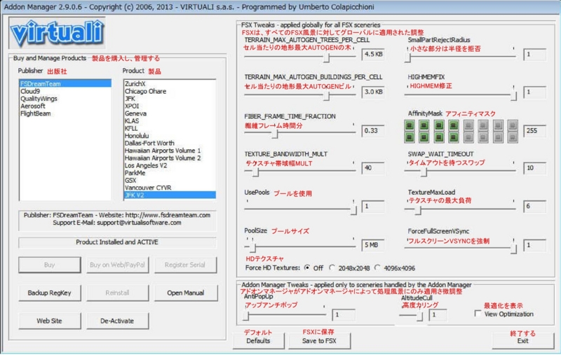
Task: Adjust the autogen trees per cell slider
Action: (x=326, y=57)
